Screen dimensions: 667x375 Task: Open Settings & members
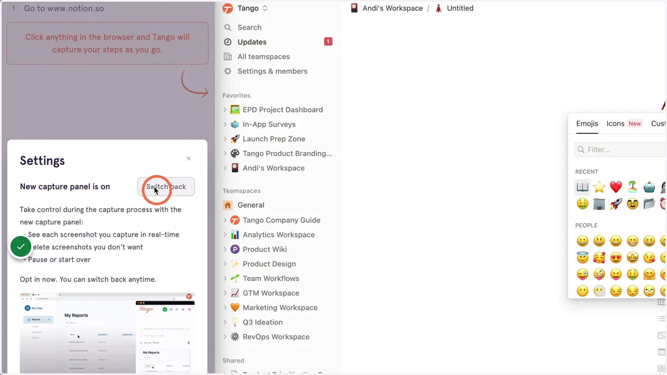coord(272,71)
